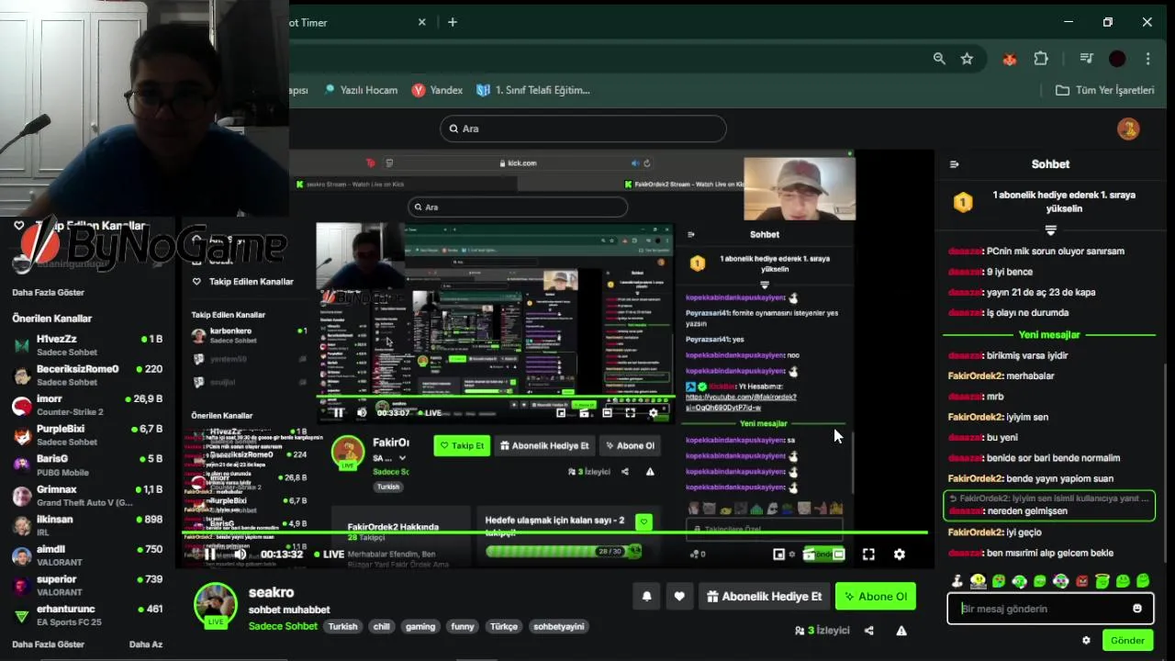1175x661 pixels.
Task: Open the stream player quality settings gear
Action: (x=899, y=555)
